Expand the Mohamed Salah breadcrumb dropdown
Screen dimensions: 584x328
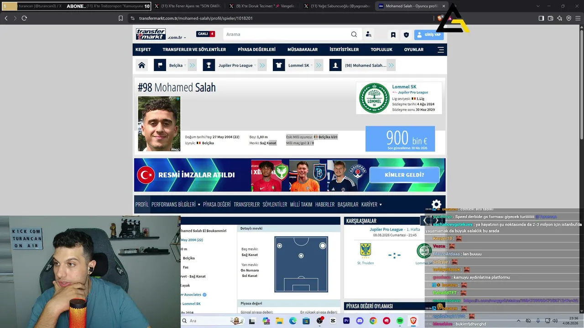click(x=391, y=65)
